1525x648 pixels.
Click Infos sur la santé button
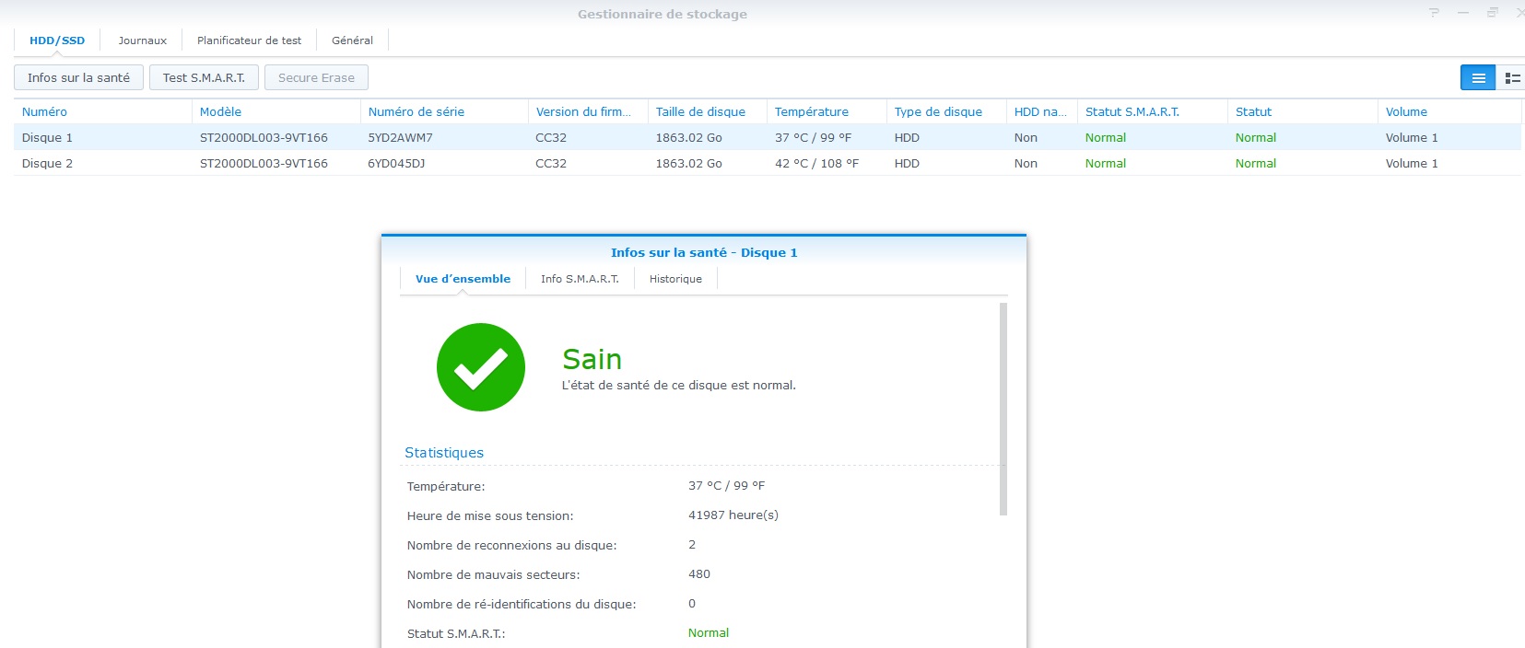coord(78,77)
